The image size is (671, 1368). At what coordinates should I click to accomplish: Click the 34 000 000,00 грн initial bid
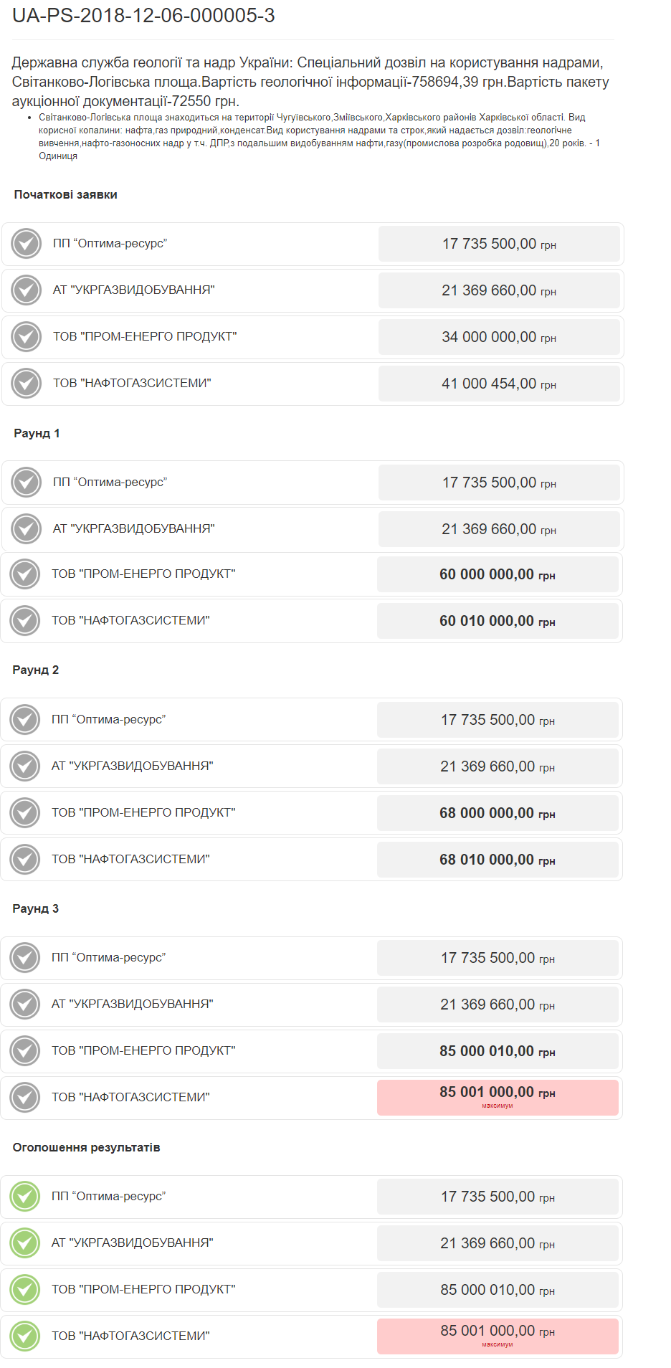point(499,337)
